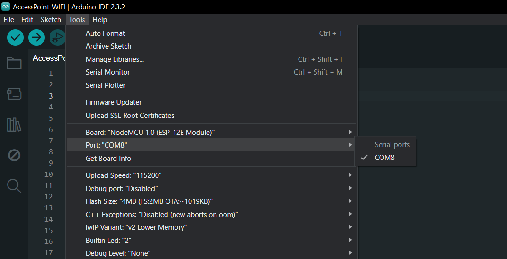Screen dimensions: 507x259
Task: Click the Verify checkmark button
Action: (16, 37)
